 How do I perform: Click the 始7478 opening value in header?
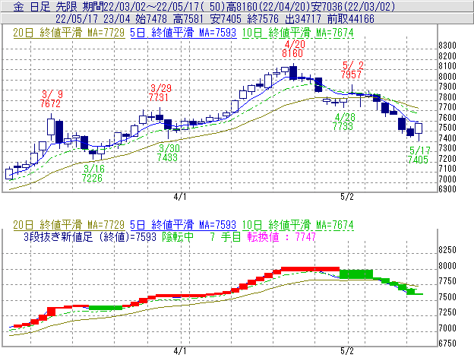(x=151, y=19)
